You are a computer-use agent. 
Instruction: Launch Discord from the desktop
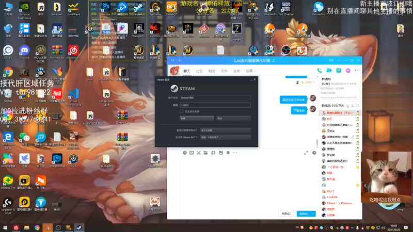[24, 52]
